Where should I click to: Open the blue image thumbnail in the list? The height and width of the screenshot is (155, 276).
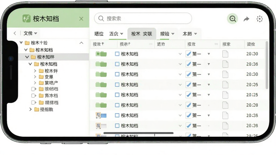coord(101,115)
